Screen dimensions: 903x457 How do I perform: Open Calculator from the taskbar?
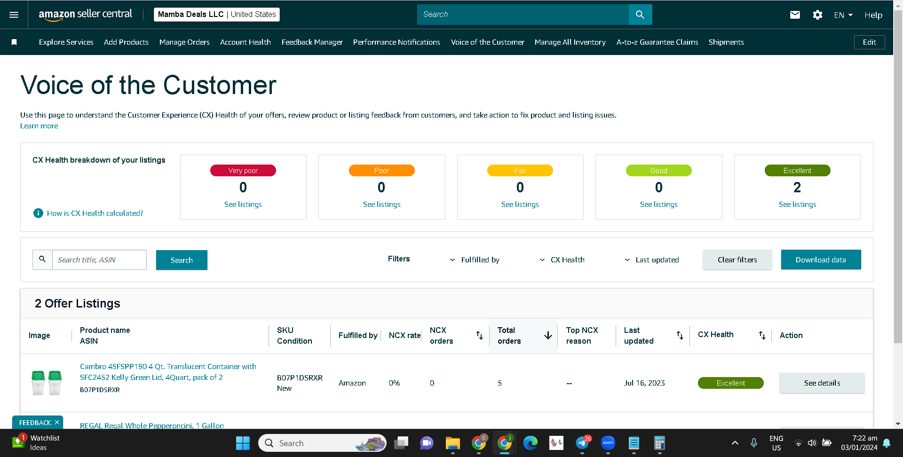point(659,443)
